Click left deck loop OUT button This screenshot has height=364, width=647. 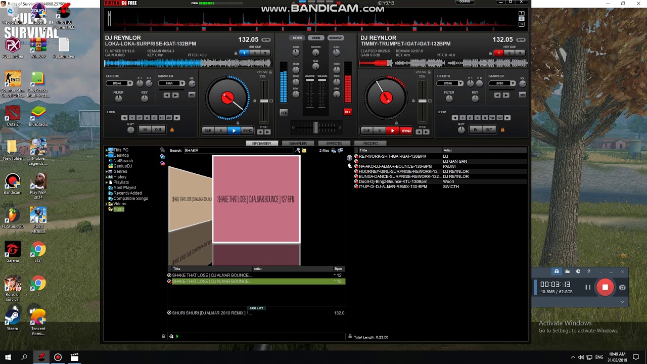pyautogui.click(x=158, y=130)
